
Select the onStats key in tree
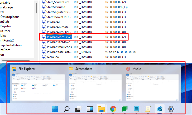click(5, 22)
